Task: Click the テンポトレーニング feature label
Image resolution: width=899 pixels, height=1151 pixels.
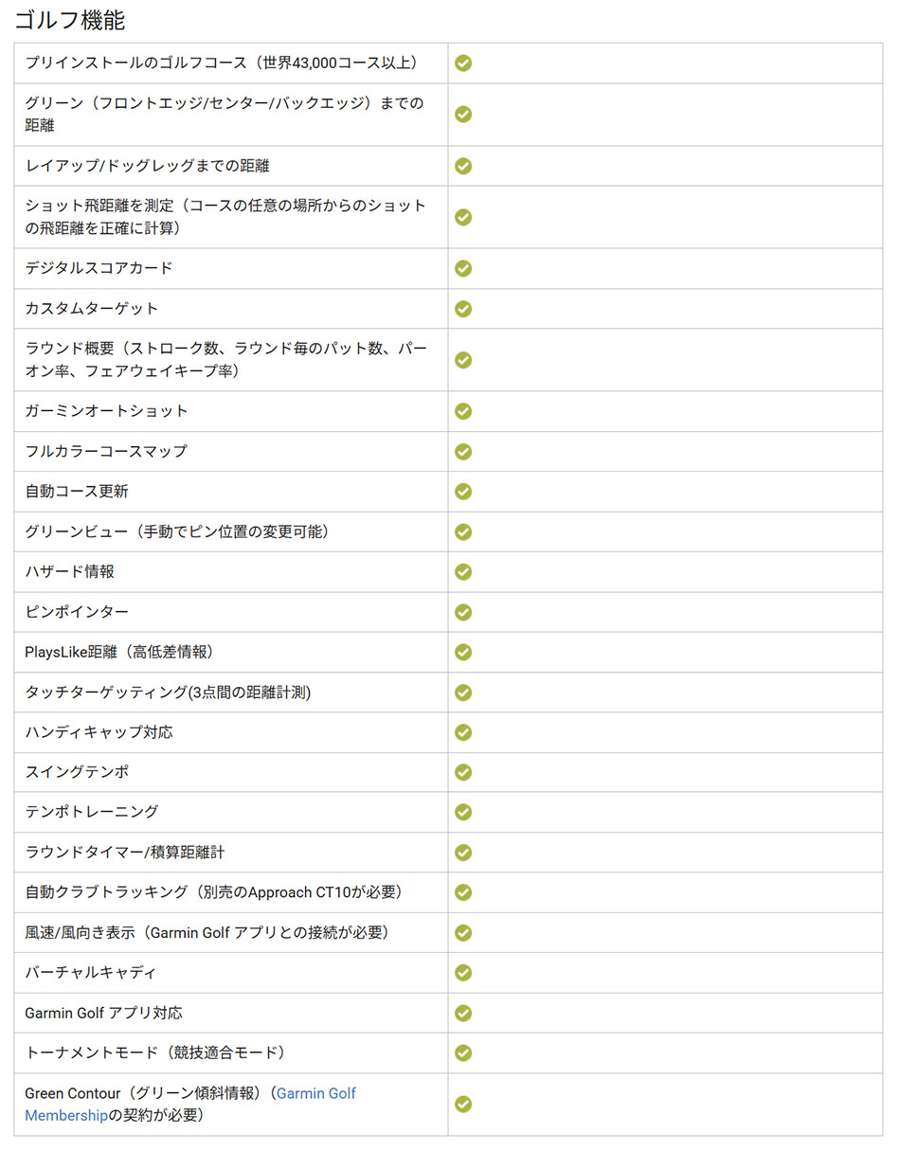Action: pos(92,812)
